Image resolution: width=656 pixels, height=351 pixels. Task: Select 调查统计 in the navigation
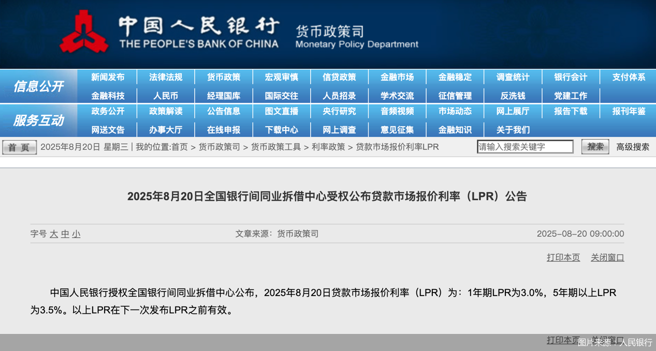tap(513, 77)
